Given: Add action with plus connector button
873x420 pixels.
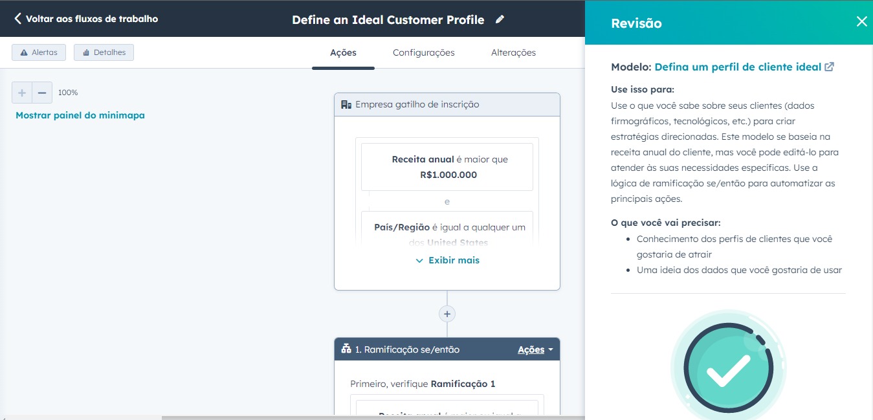Looking at the screenshot, I should [447, 314].
